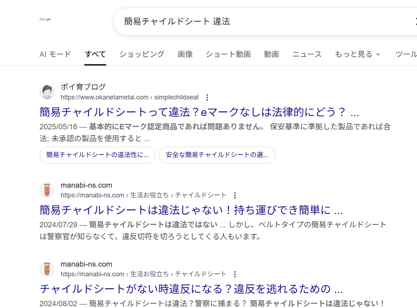Switch to the AI モード tab
This screenshot has height=308, width=417.
[55, 54]
